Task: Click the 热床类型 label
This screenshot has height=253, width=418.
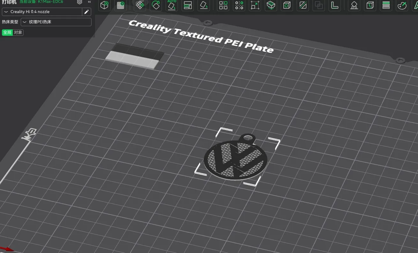Action: (10, 22)
